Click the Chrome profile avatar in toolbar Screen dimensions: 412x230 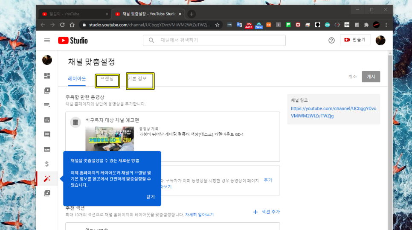click(376, 25)
